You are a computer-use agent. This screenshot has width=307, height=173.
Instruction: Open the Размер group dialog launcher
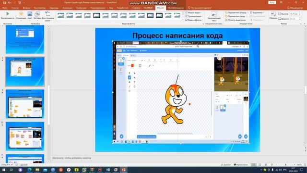coord(301,24)
